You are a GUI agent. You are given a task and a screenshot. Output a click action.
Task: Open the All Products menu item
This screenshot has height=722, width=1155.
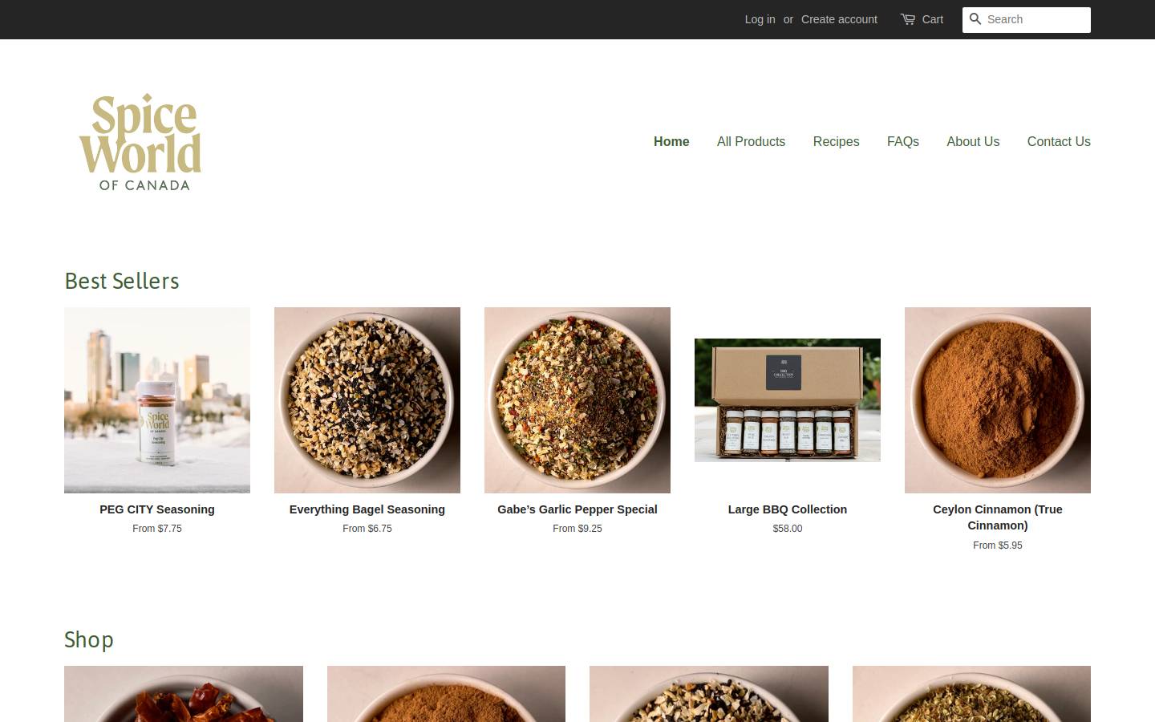click(751, 141)
